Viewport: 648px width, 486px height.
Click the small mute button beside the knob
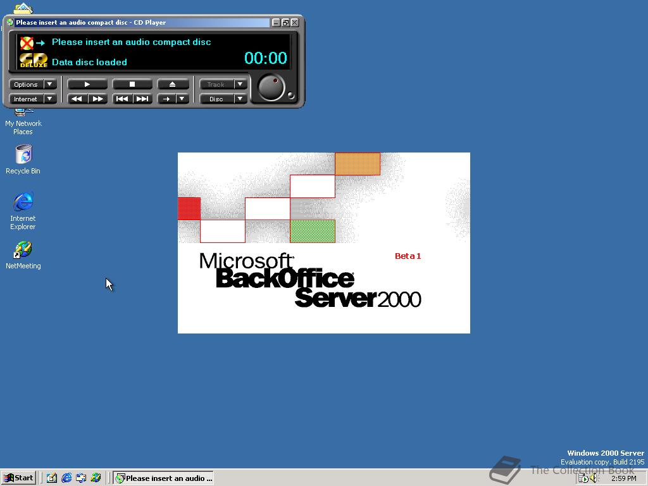pyautogui.click(x=290, y=95)
